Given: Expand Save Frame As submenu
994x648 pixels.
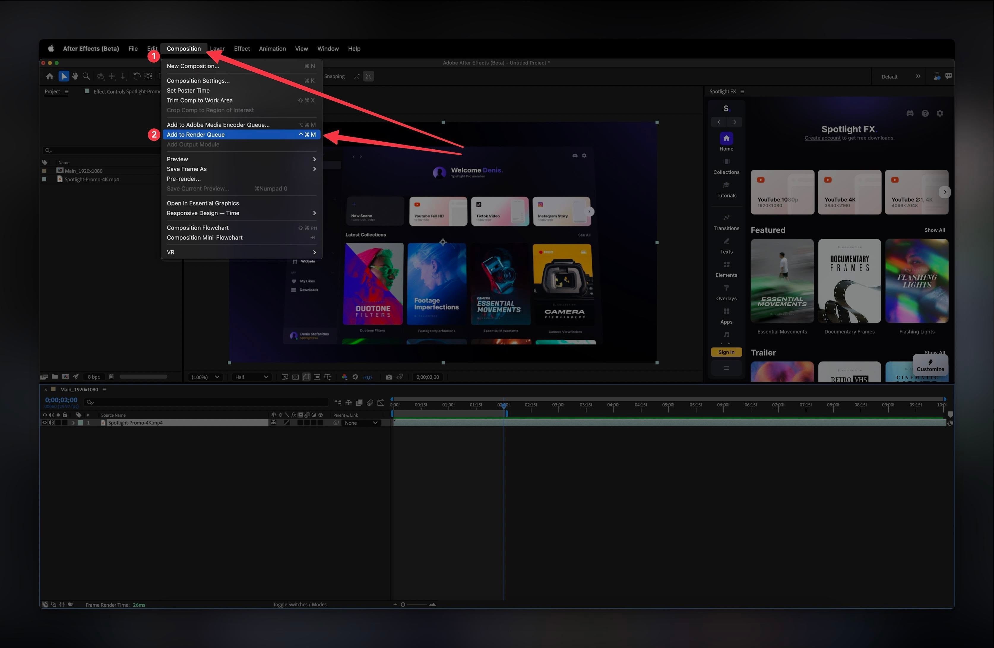Looking at the screenshot, I should click(x=241, y=169).
